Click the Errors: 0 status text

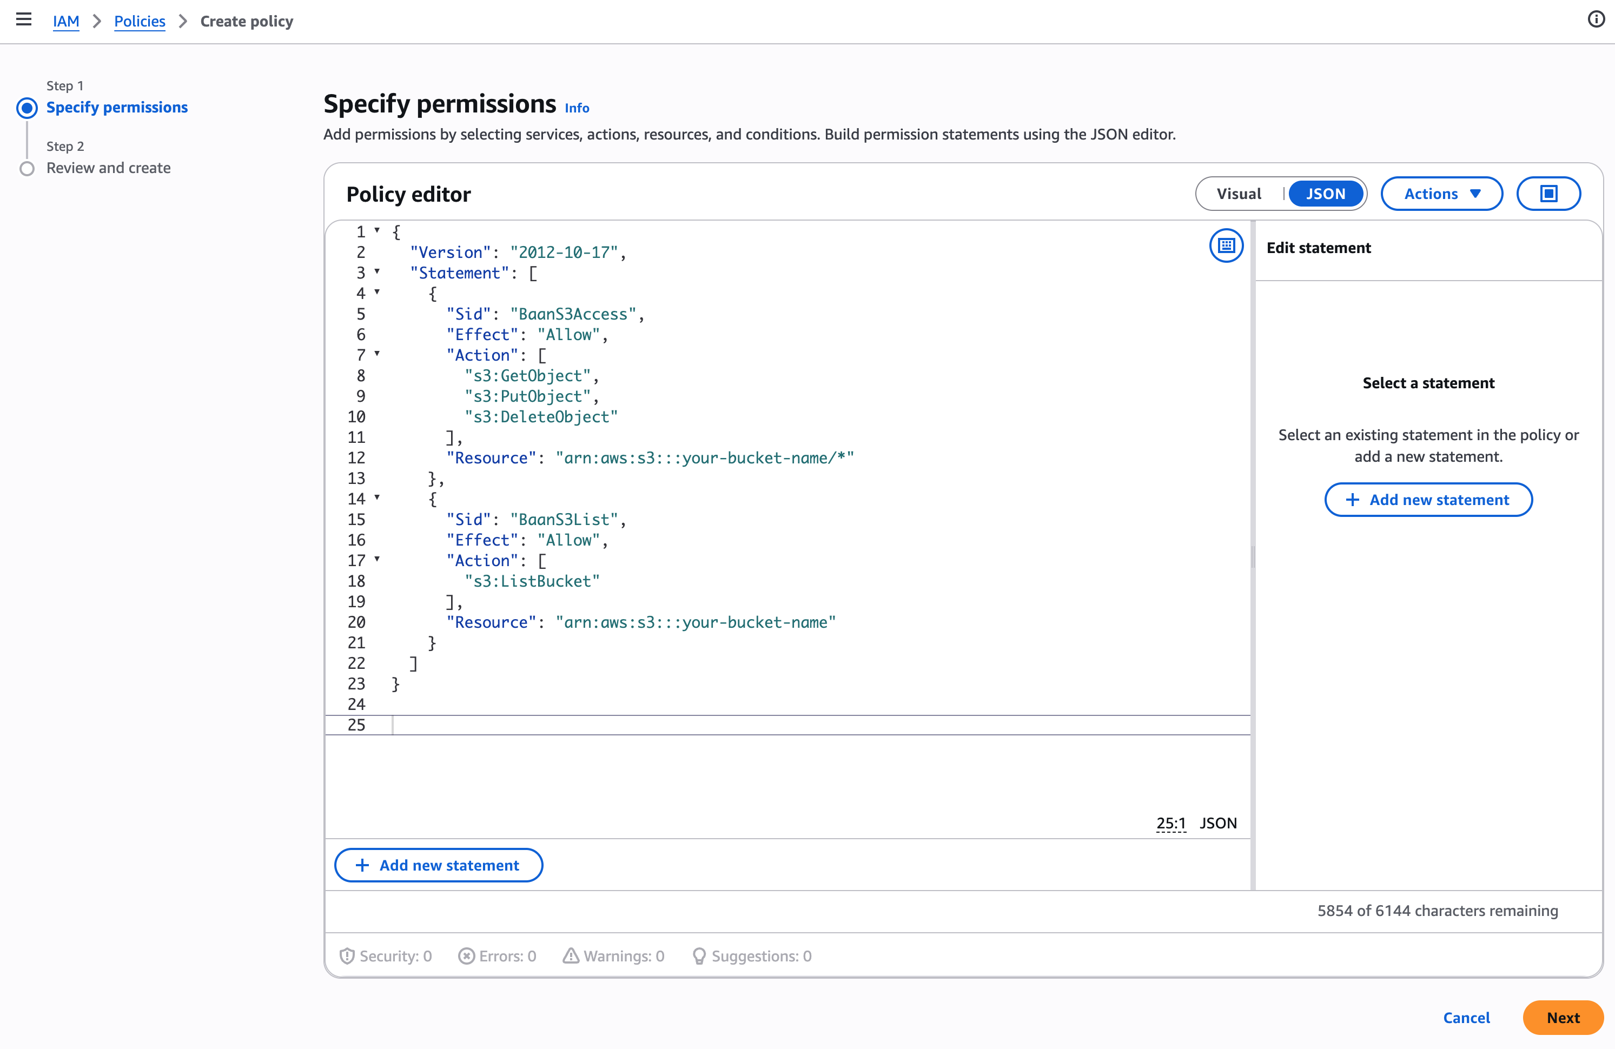coord(507,955)
